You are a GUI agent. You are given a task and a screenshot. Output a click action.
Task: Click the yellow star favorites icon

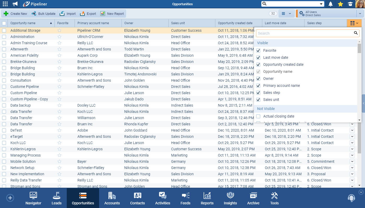(x=340, y=4)
